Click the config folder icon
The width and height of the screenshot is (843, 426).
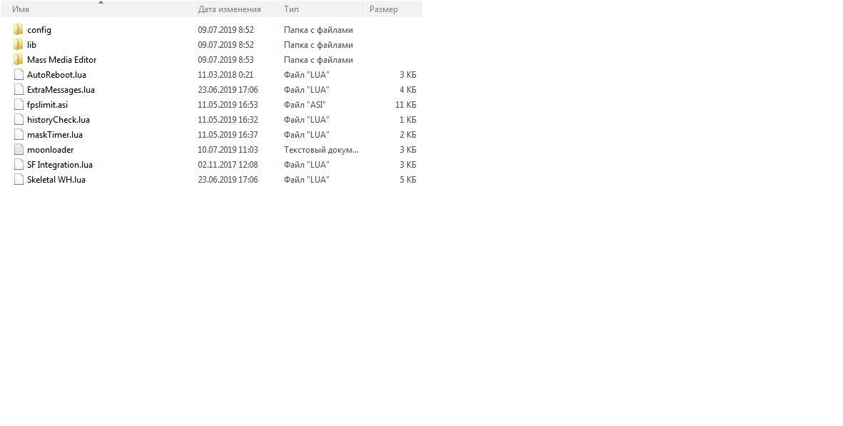tap(19, 30)
